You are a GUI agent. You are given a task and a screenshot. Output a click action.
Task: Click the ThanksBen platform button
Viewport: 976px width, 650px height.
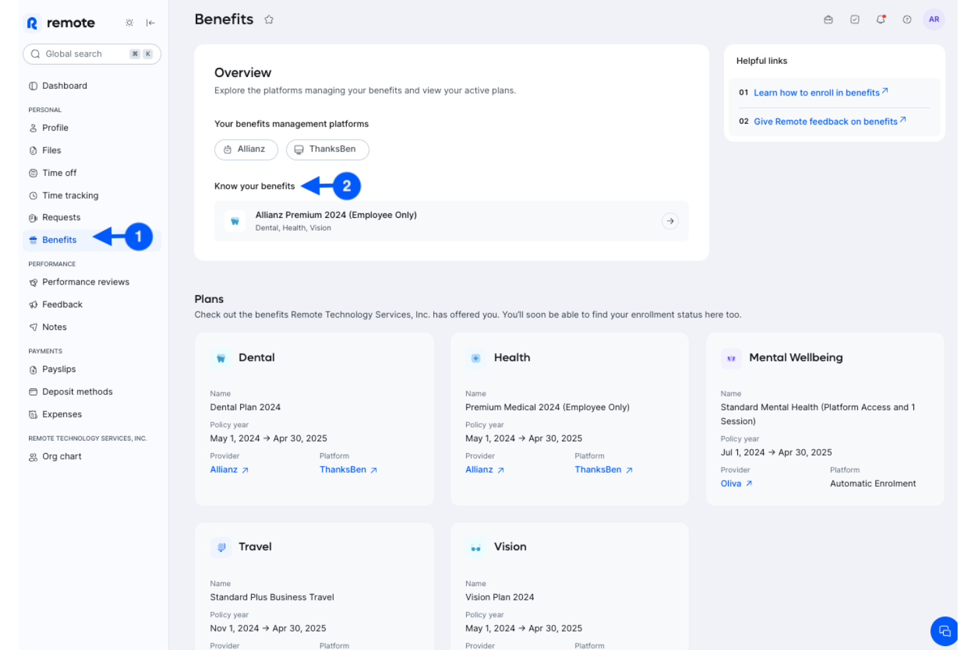pos(328,149)
